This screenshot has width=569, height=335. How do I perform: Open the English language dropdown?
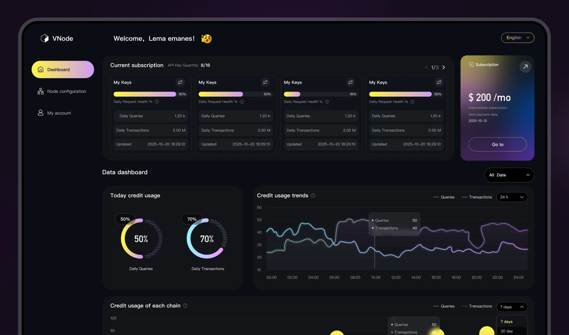coord(518,38)
